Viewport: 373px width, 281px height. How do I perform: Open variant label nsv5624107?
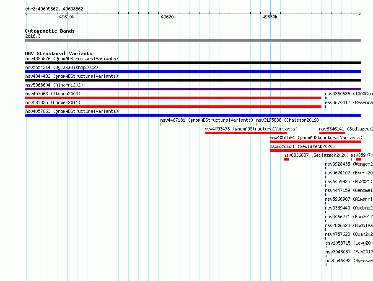point(349,173)
